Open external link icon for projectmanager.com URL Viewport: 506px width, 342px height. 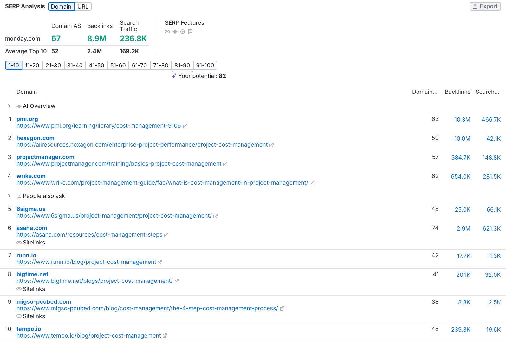click(225, 164)
